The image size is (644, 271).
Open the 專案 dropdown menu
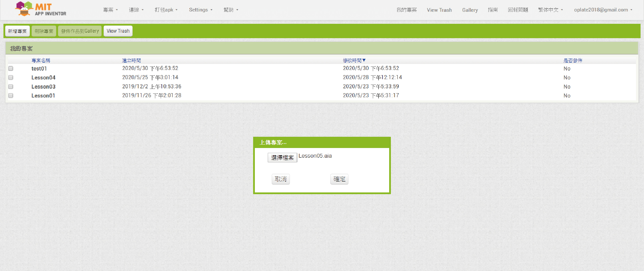[110, 10]
